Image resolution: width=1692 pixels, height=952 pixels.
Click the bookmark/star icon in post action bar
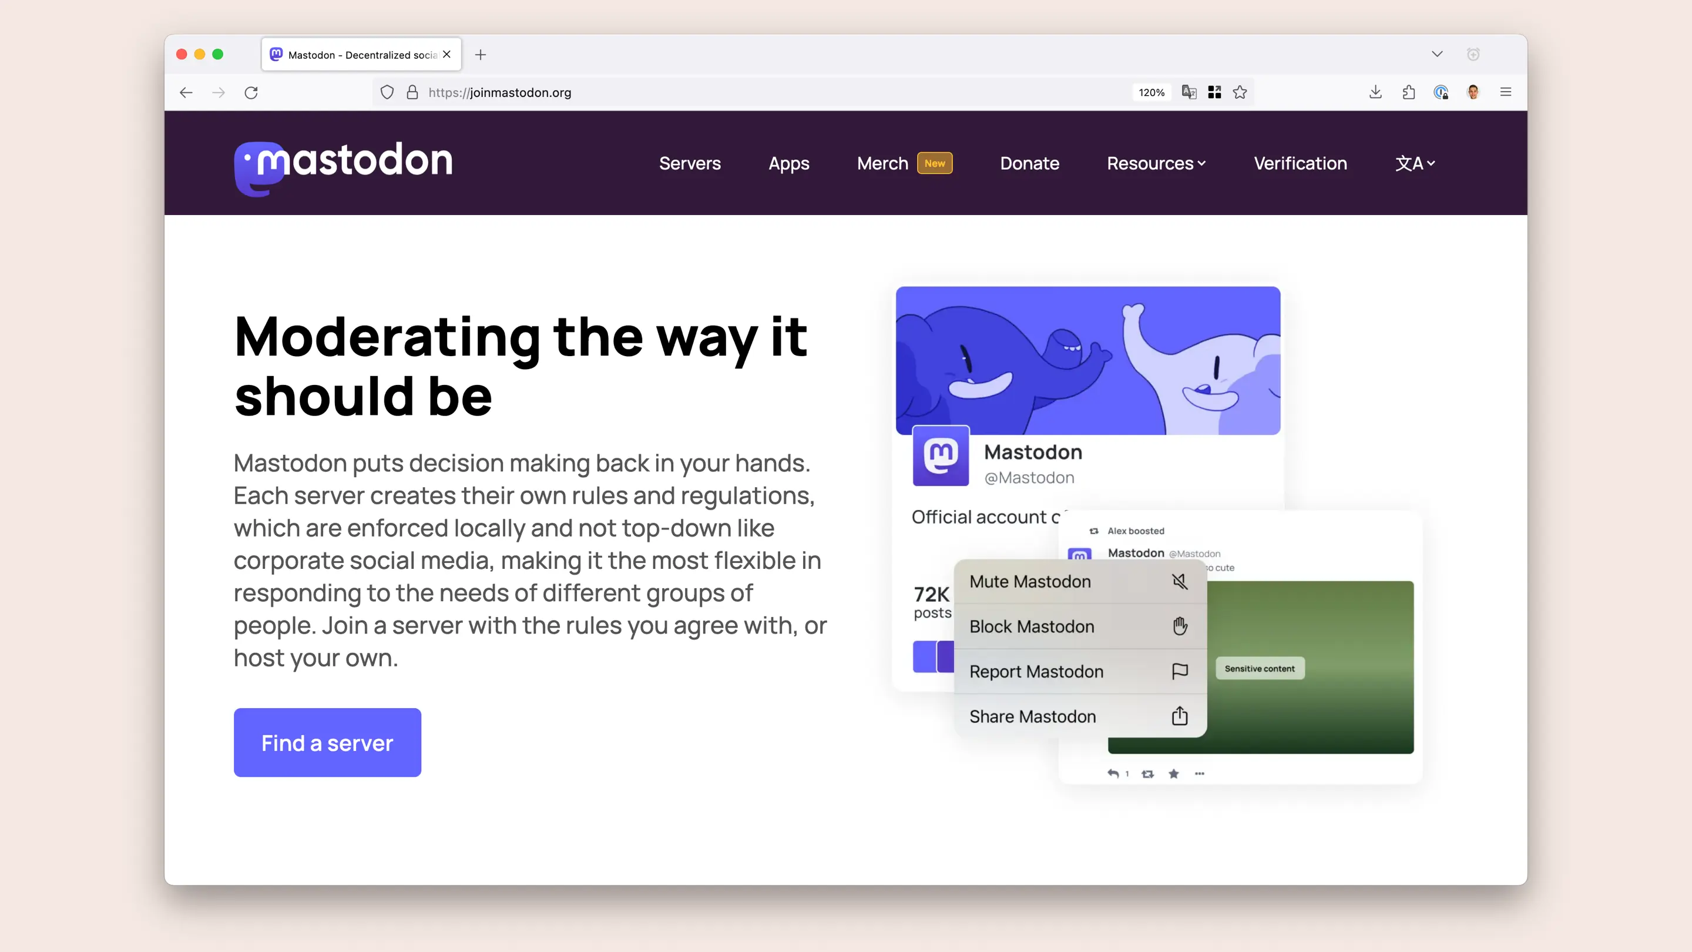coord(1173,773)
